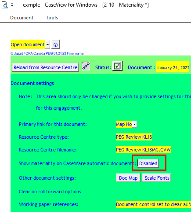Click the Working paper references yellow field
This screenshot has height=214, width=191.
point(153,204)
